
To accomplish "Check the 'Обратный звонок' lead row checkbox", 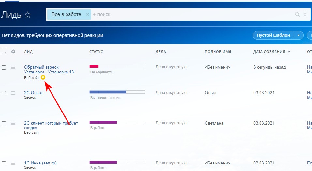I will pyautogui.click(x=4, y=67).
